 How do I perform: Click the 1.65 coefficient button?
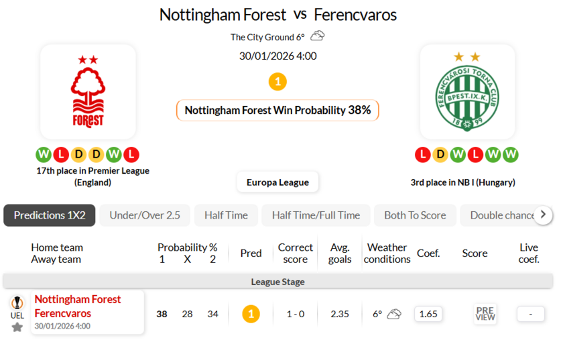[x=428, y=314]
